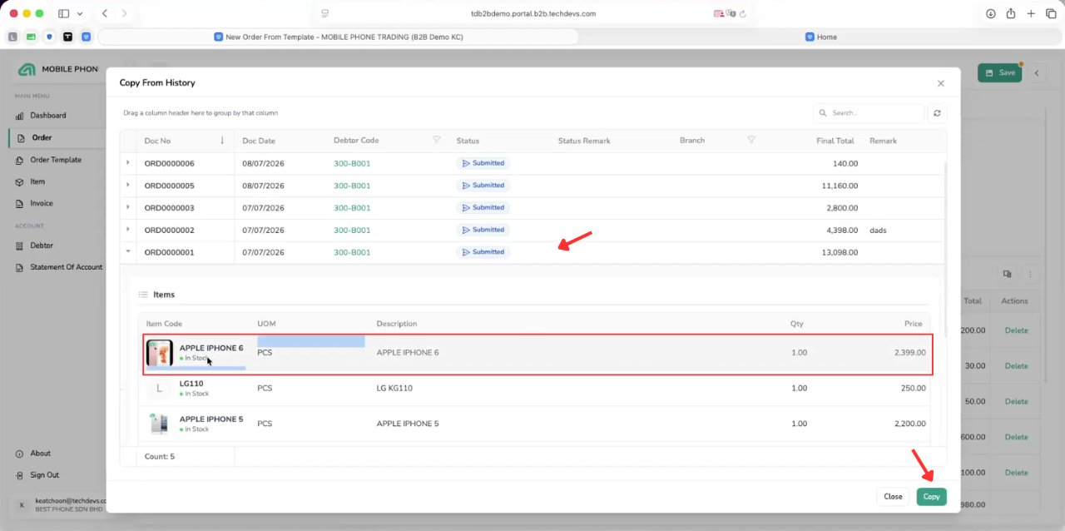The image size is (1065, 531).
Task: Delete the line with total 50.00
Action: pyautogui.click(x=1016, y=401)
